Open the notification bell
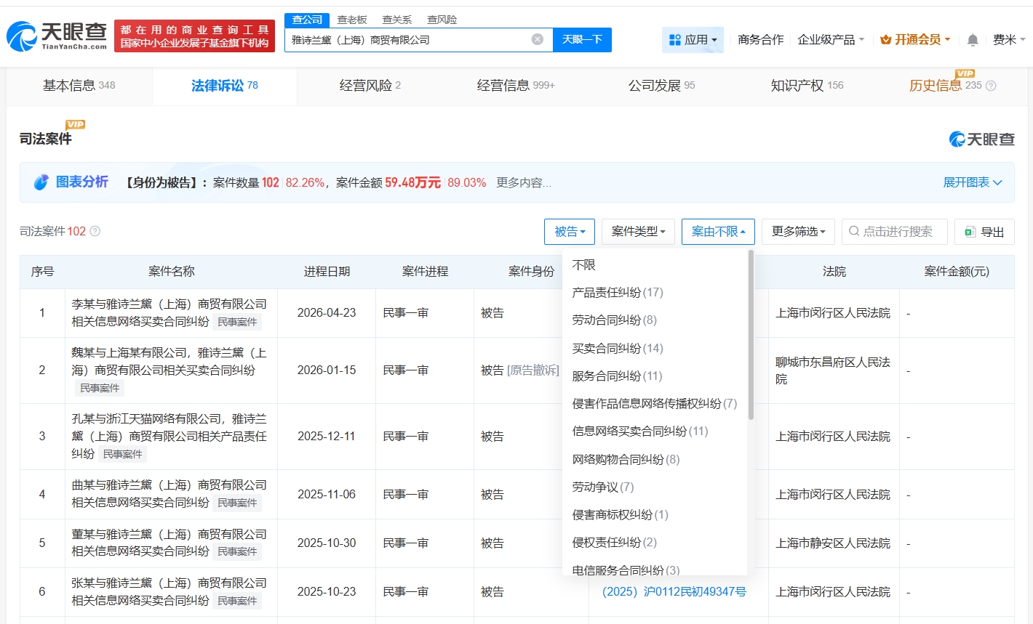This screenshot has width=1033, height=624. point(972,40)
